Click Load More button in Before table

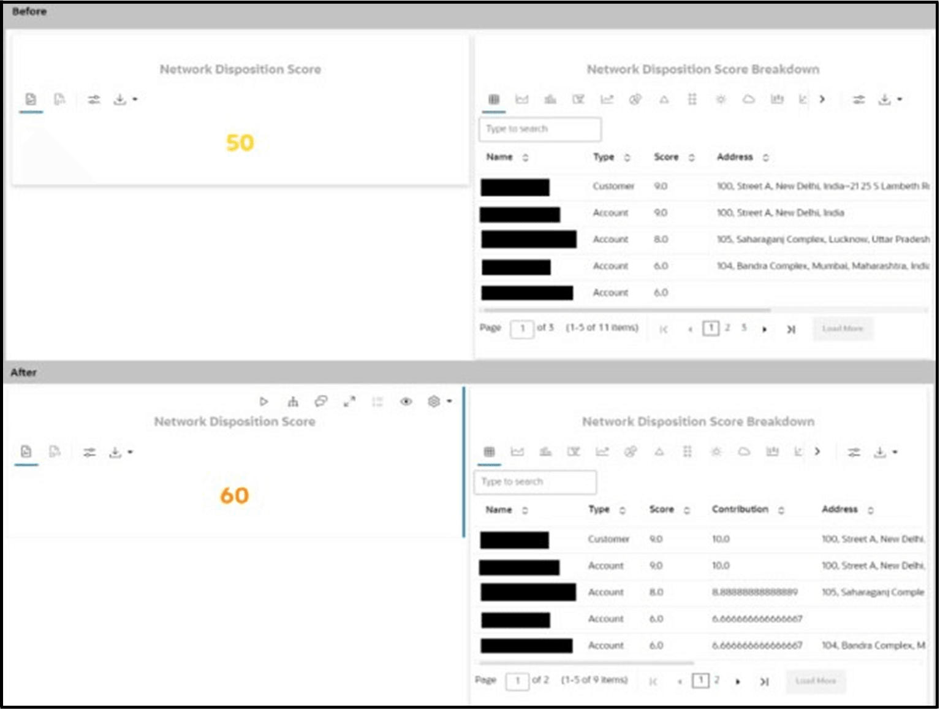843,329
